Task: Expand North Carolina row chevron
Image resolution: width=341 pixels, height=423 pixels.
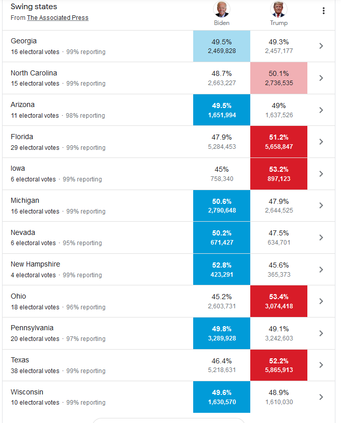Action: tap(321, 78)
